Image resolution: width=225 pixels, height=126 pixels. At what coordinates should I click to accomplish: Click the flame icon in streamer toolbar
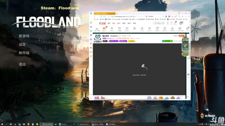coord(142,29)
